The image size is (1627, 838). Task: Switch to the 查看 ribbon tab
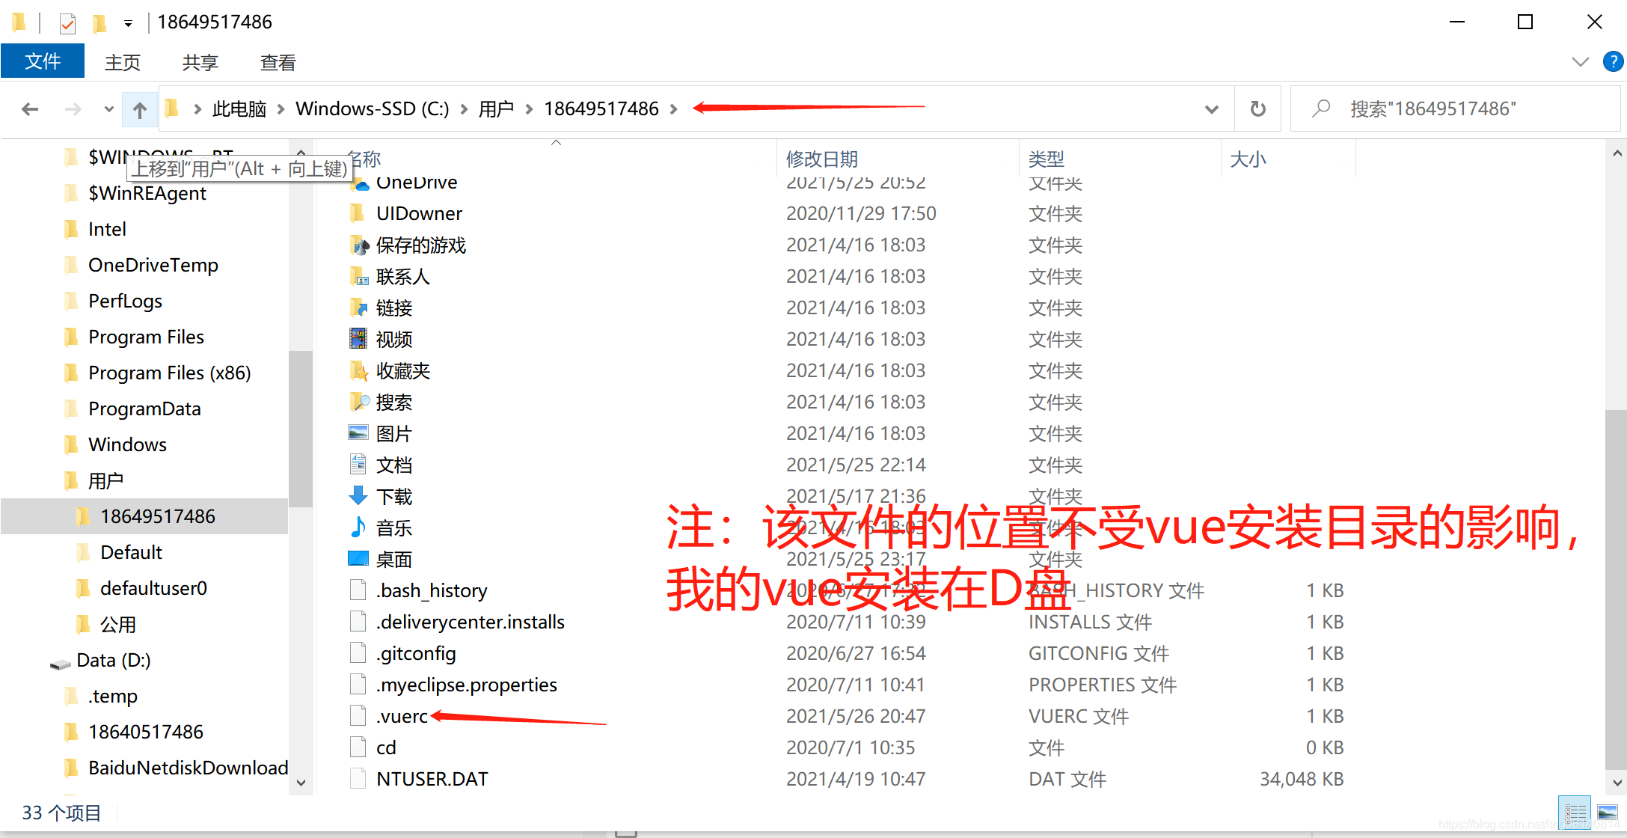tap(278, 62)
